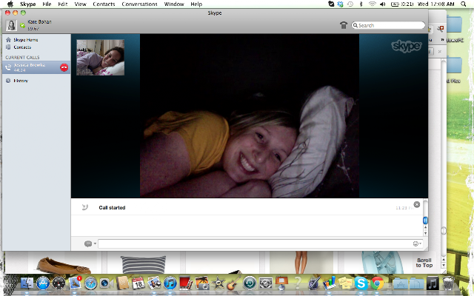Click the chat scrollbar handle
The width and height of the screenshot is (474, 296).
coord(425,221)
